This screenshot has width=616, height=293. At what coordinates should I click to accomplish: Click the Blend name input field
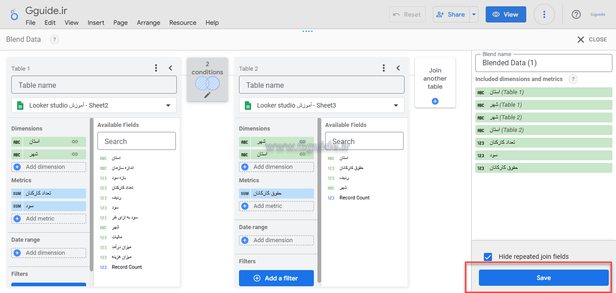click(543, 63)
